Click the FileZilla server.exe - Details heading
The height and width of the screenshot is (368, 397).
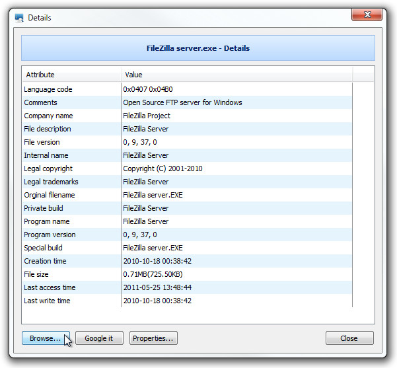(198, 48)
